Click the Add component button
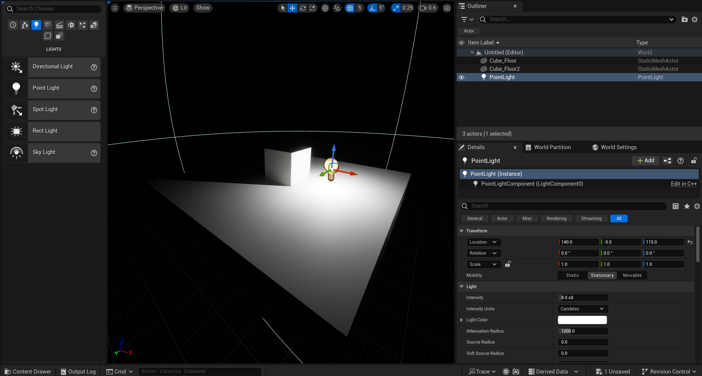702x376 pixels. pos(645,161)
